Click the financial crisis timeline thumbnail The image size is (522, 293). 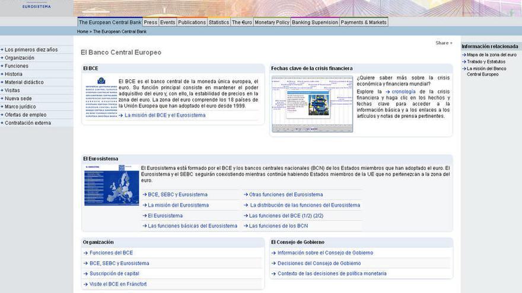click(x=312, y=104)
